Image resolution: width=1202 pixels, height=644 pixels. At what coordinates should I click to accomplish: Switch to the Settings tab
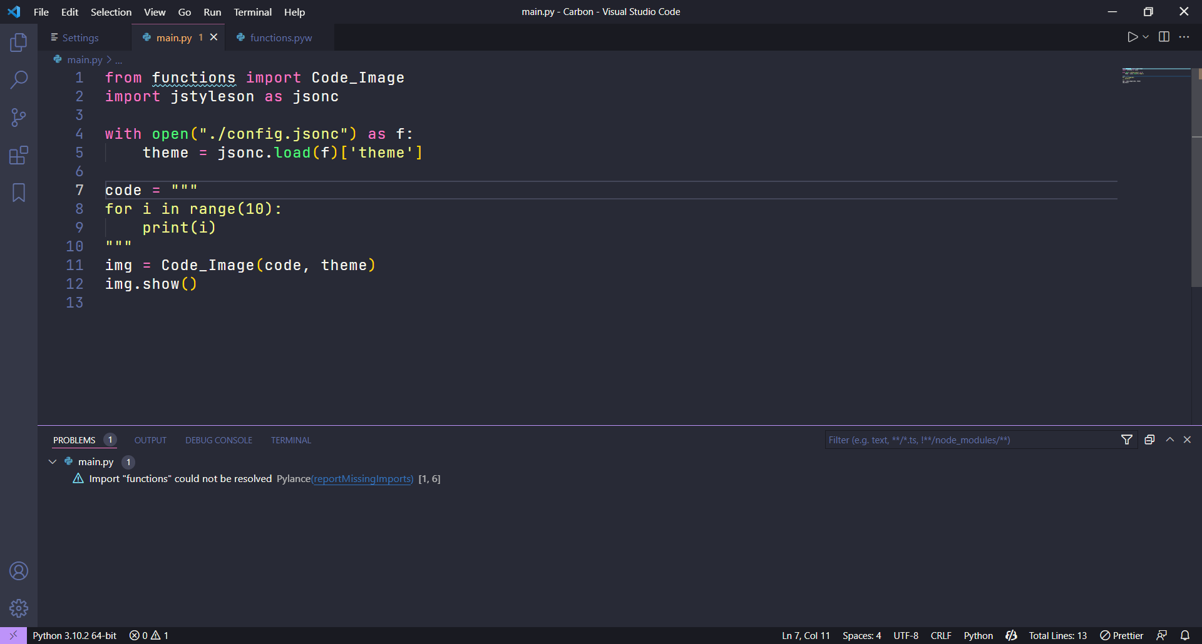(x=80, y=38)
